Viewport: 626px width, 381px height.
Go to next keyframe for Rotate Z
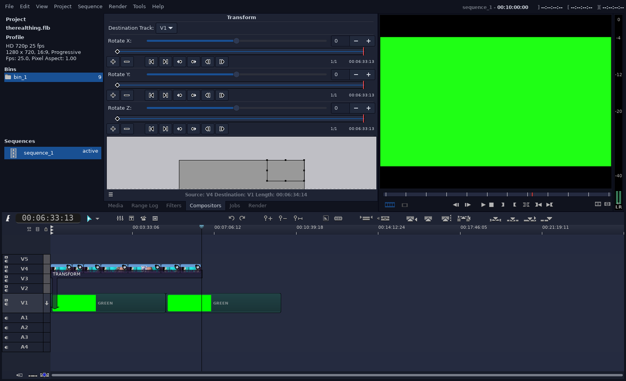pyautogui.click(x=165, y=129)
